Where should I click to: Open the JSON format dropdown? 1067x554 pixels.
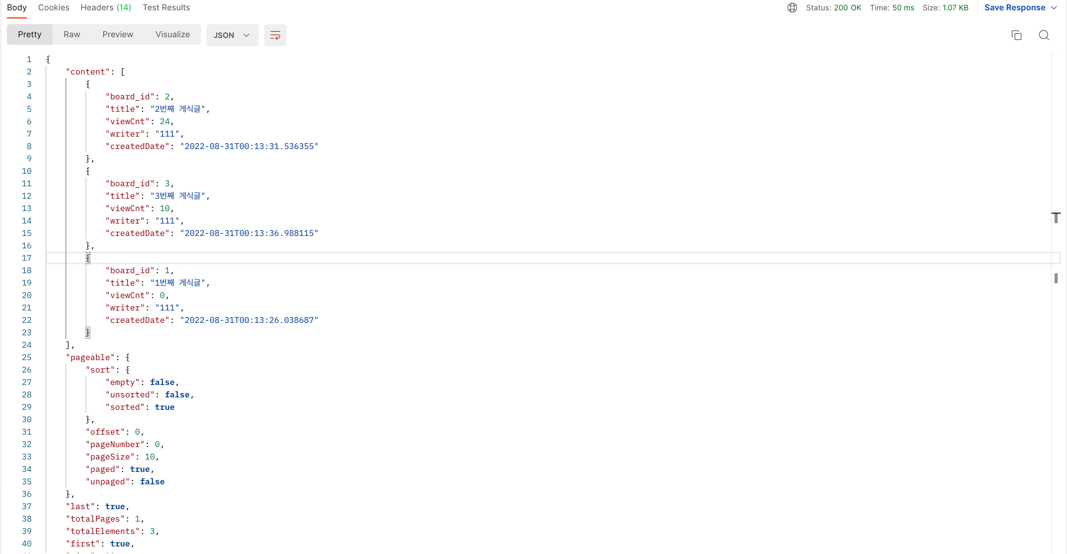coord(232,35)
